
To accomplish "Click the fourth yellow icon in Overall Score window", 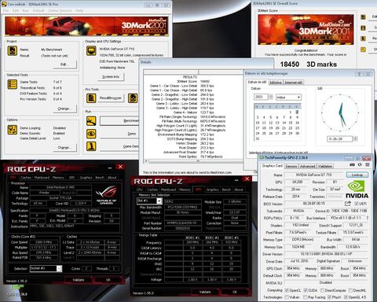I will click(x=363, y=50).
